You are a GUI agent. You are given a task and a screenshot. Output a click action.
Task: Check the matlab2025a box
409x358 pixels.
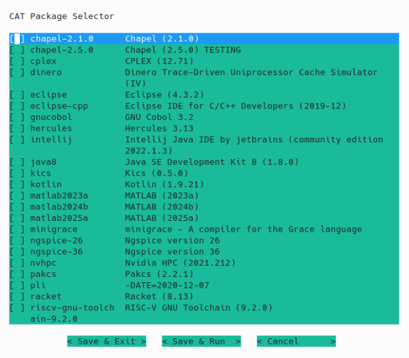[17, 218]
